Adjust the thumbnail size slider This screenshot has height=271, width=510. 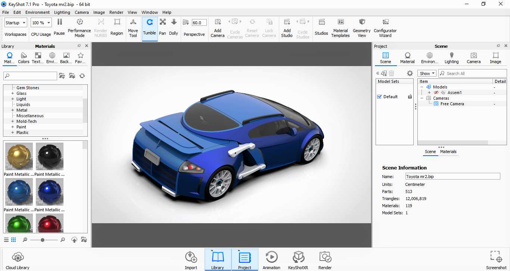tap(43, 240)
